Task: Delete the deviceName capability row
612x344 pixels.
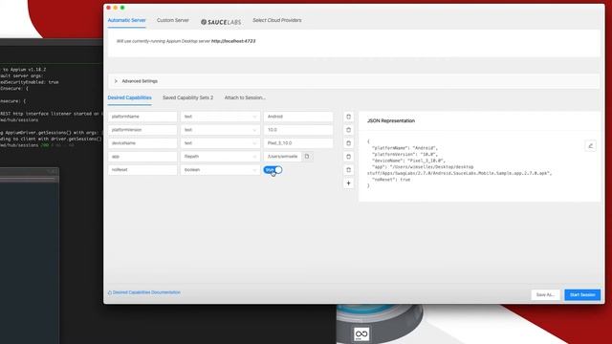Action: coord(348,143)
